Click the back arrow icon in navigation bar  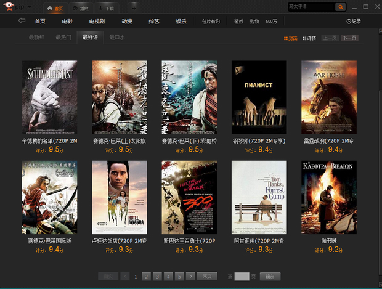(x=22, y=21)
